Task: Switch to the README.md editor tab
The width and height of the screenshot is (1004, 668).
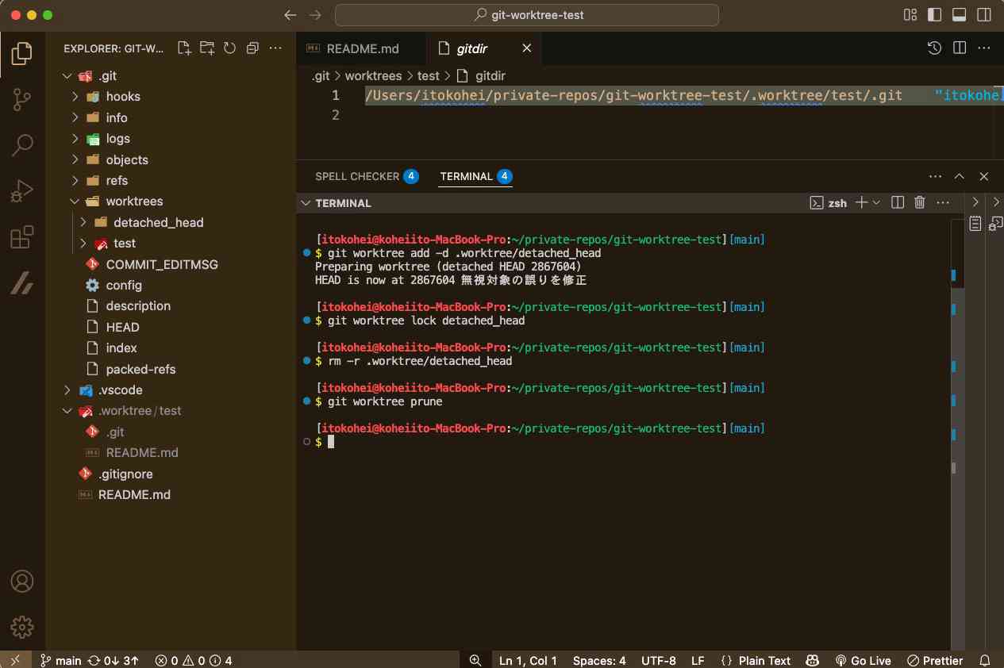Action: pos(362,48)
